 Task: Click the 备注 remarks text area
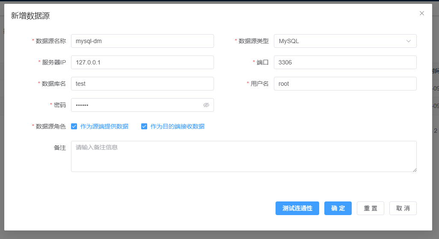(243, 156)
